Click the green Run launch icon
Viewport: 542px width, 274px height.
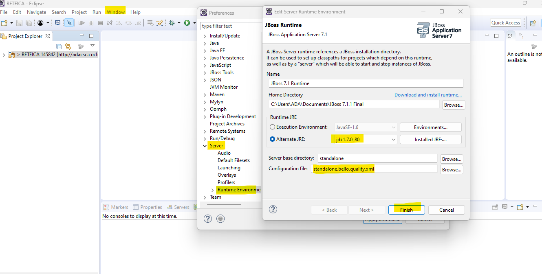[187, 23]
